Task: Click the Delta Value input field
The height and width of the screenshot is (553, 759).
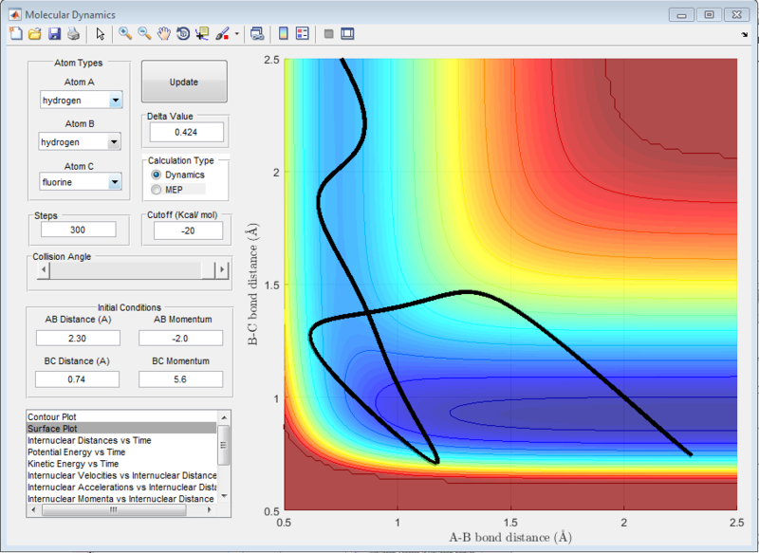Action: 184,132
